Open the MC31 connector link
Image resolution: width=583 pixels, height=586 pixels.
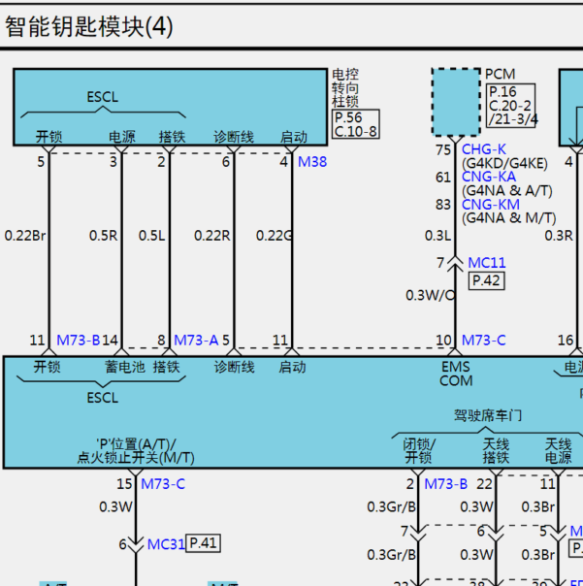click(x=166, y=544)
